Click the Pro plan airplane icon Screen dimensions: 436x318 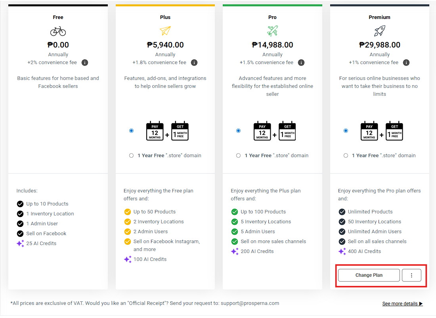pyautogui.click(x=272, y=31)
